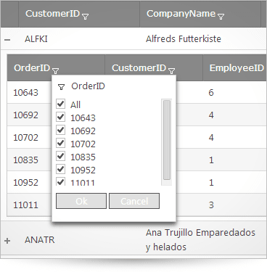This screenshot has height=272, width=267.
Task: Open the CompanyName column filter icon
Action: coord(221,17)
